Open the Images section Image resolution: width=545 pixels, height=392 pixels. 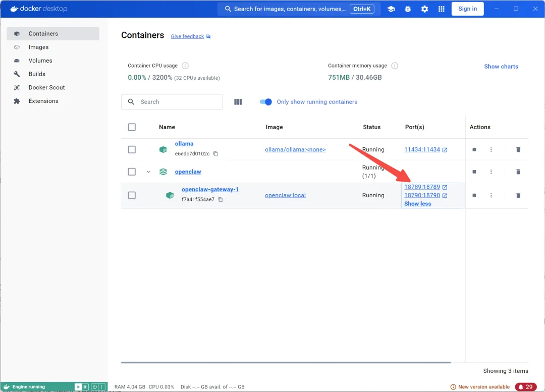(53, 47)
